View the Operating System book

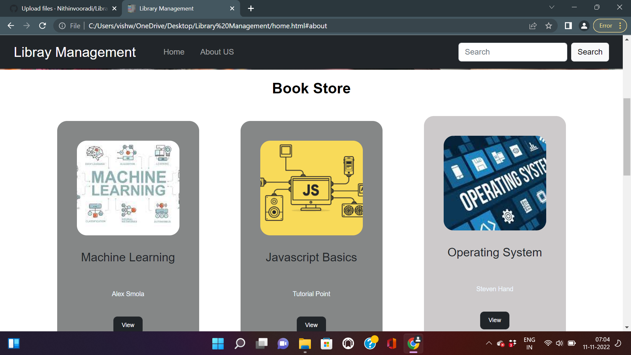pos(495,320)
